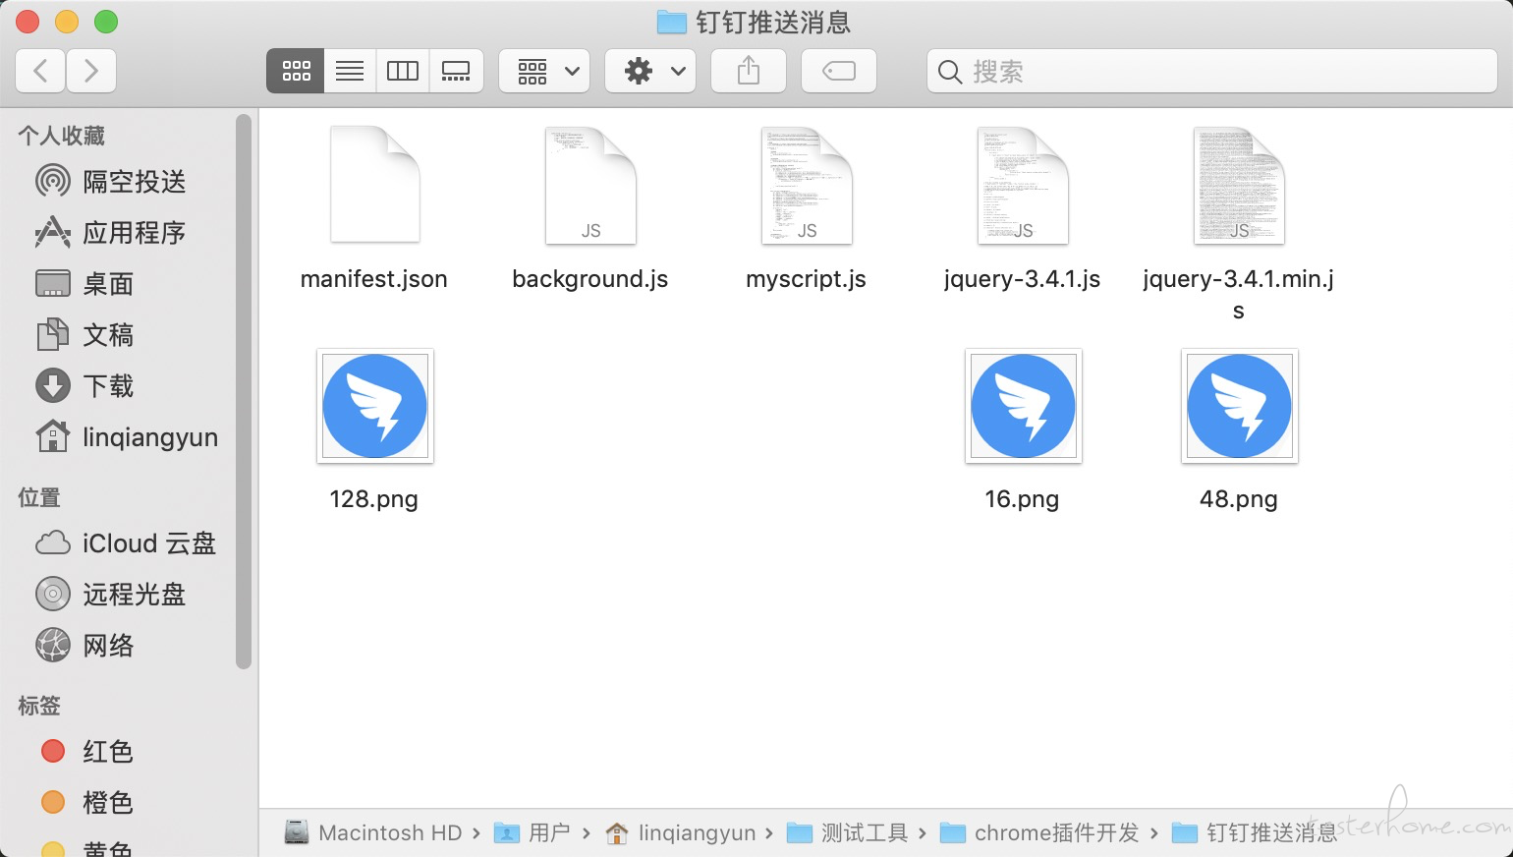Click the 位置 sidebar section header
1513x857 pixels.
(x=39, y=497)
